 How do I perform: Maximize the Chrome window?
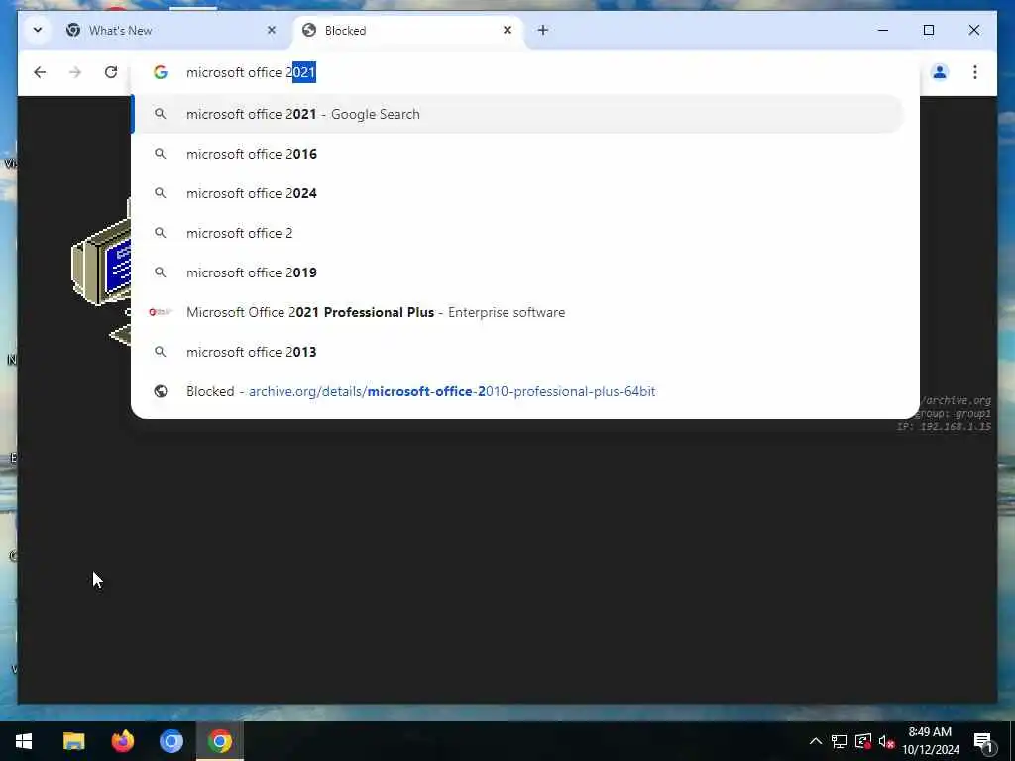(x=928, y=30)
